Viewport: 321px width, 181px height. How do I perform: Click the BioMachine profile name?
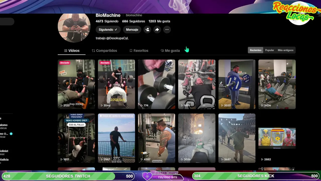[108, 15]
